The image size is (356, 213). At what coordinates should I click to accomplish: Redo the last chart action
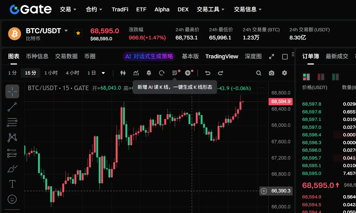pyautogui.click(x=221, y=73)
